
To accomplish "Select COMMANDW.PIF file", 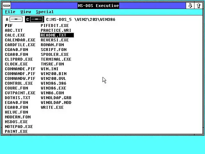I will pos(20,78).
